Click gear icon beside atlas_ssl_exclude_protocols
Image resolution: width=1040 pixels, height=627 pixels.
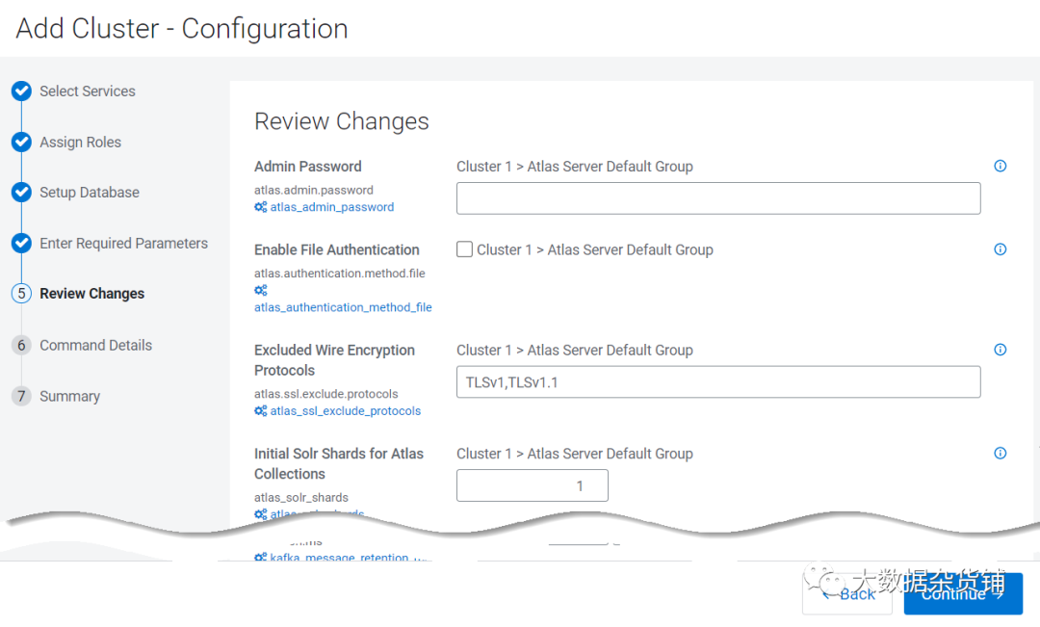tap(261, 410)
